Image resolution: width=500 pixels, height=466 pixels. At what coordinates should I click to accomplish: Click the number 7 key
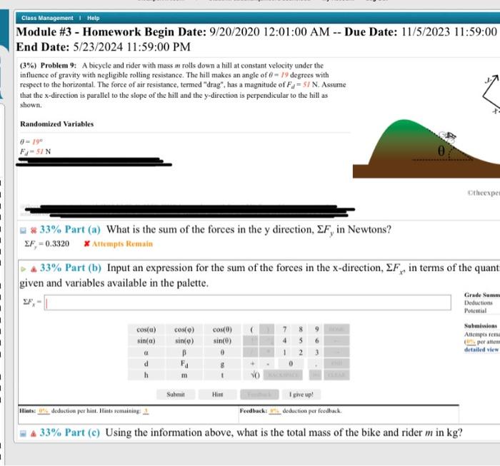click(x=284, y=330)
